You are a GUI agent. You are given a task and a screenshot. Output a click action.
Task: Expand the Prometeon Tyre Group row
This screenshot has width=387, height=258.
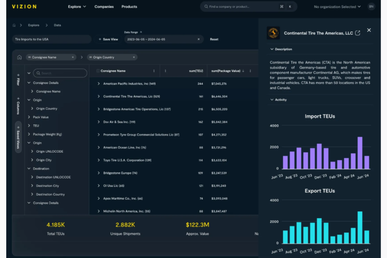coord(99,135)
